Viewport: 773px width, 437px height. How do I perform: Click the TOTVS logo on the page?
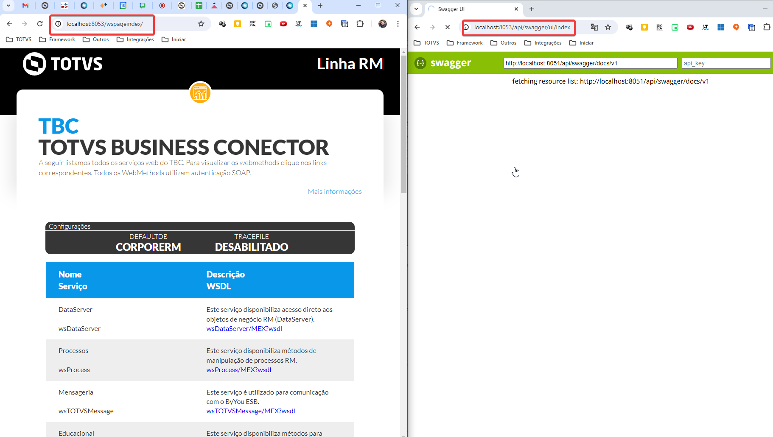[63, 64]
